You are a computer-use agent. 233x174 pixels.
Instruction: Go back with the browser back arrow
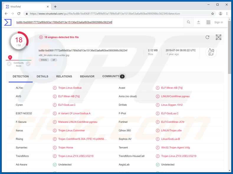(x=6, y=14)
